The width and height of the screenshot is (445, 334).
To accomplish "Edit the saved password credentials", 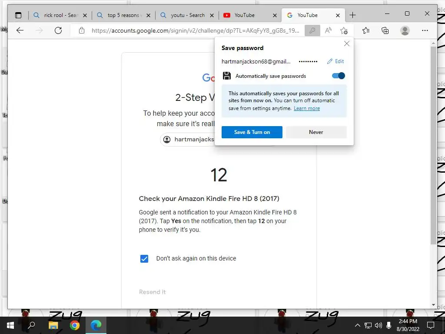I will [x=335, y=61].
